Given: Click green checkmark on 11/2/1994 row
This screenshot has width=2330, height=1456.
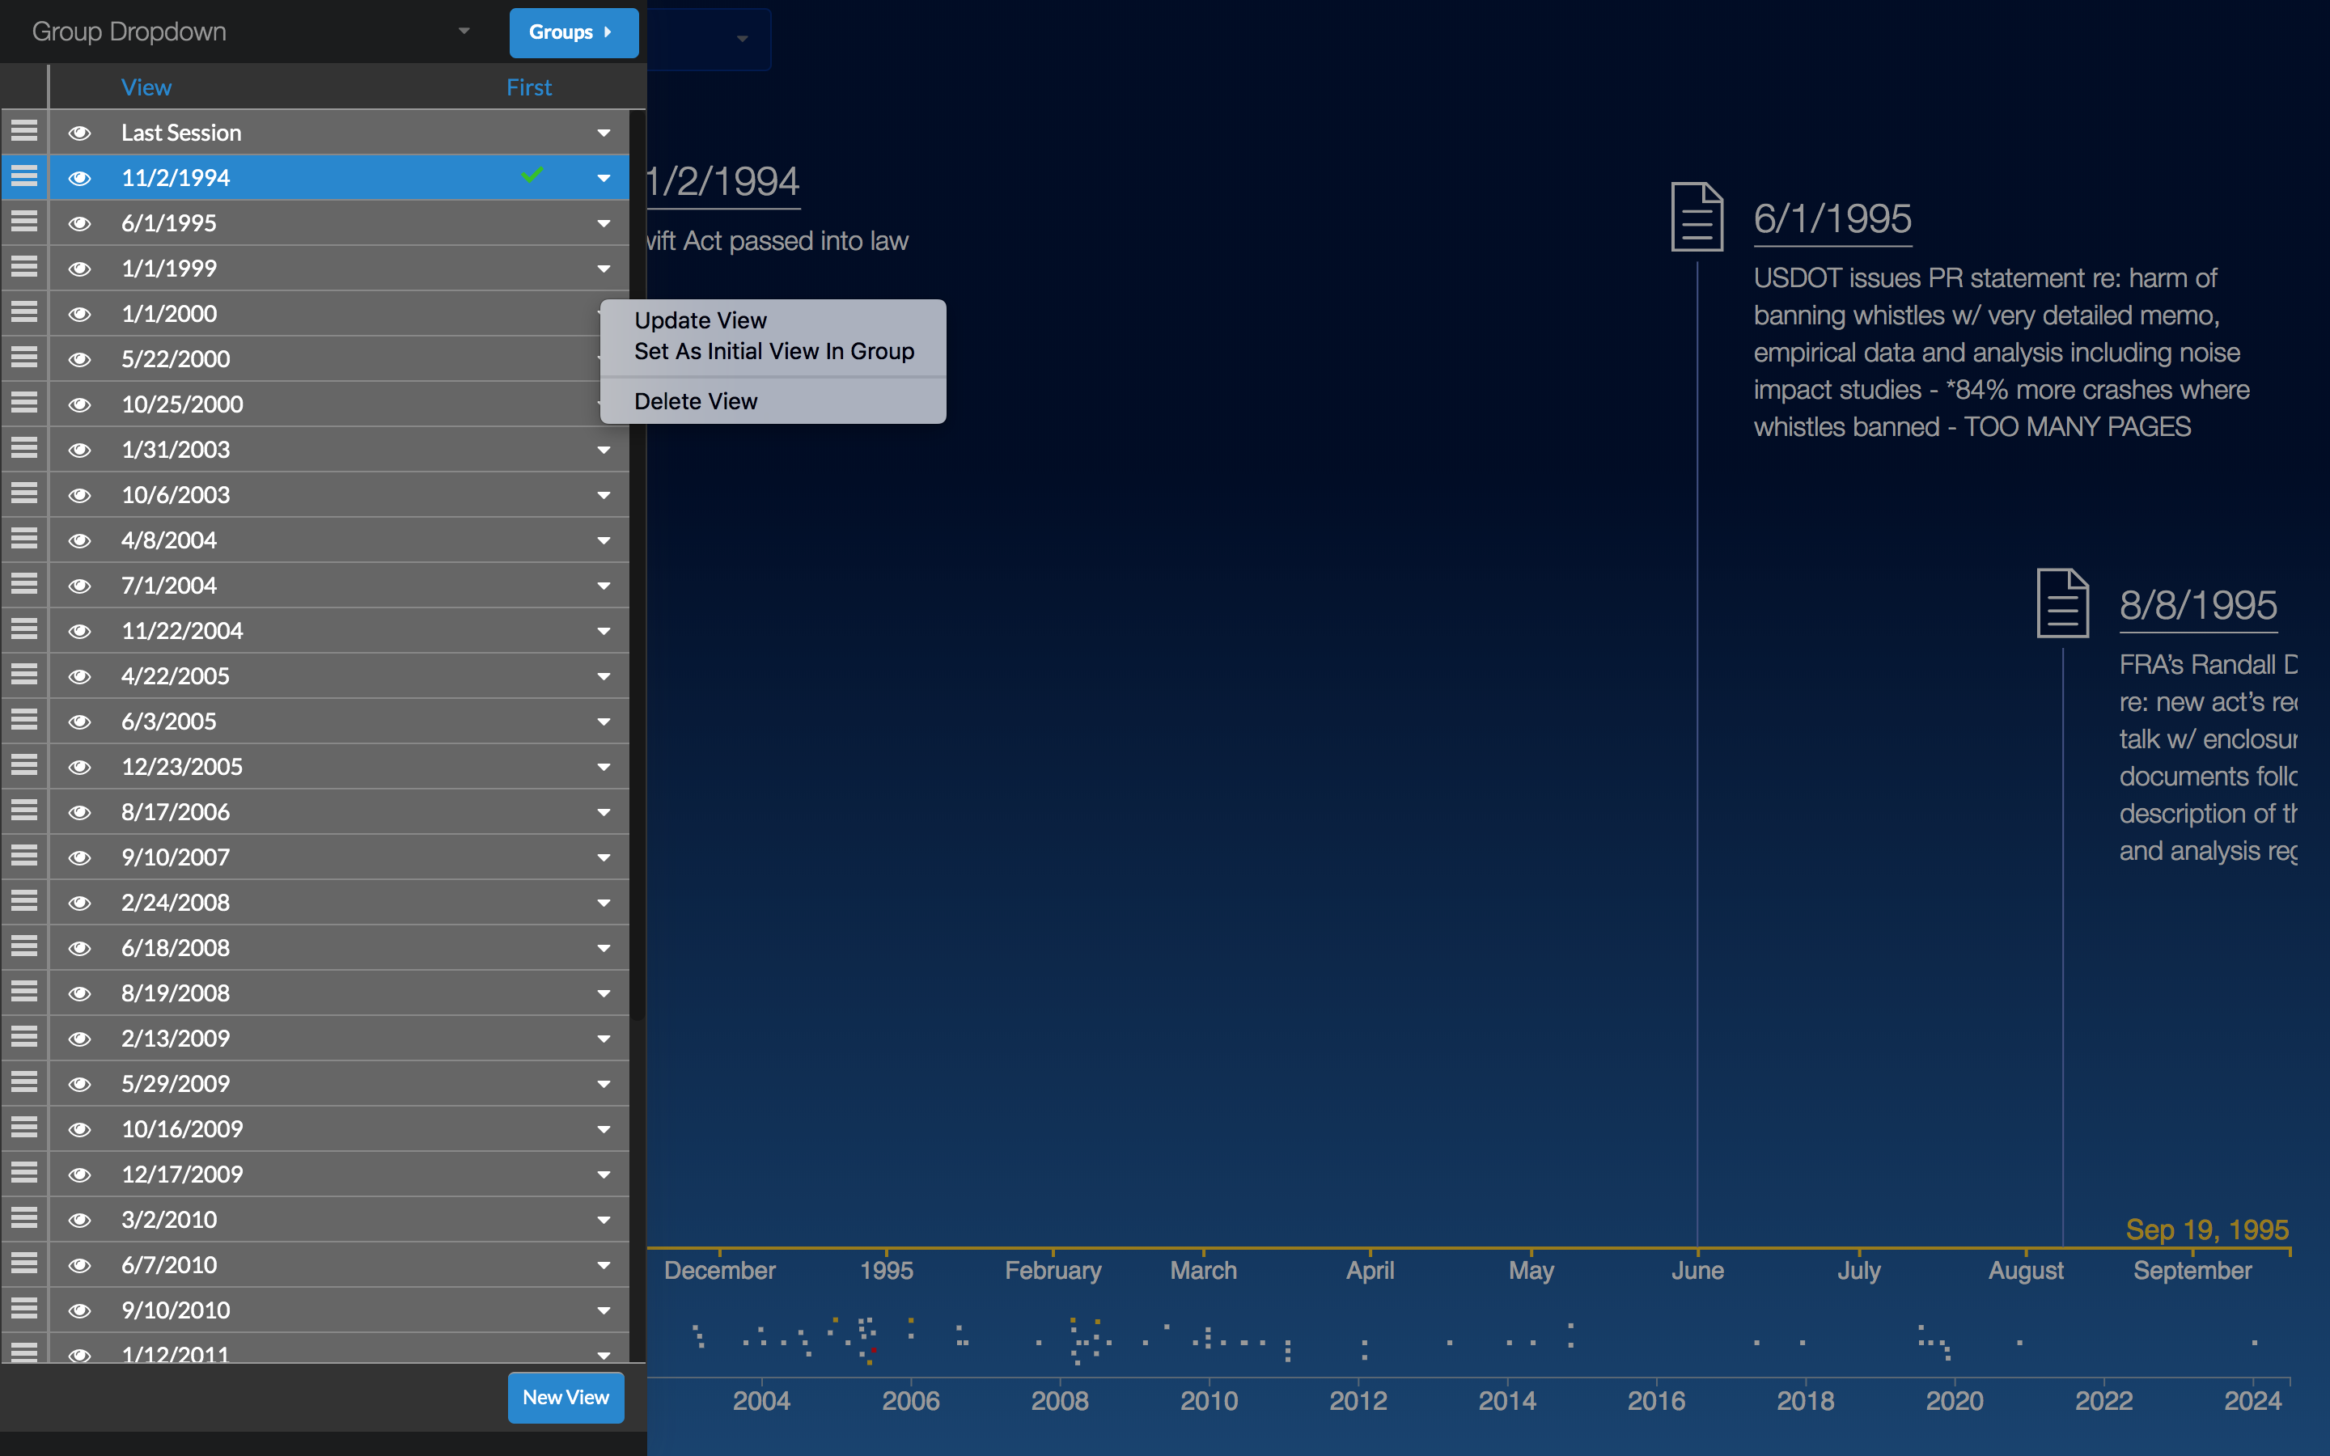Looking at the screenshot, I should (x=532, y=176).
